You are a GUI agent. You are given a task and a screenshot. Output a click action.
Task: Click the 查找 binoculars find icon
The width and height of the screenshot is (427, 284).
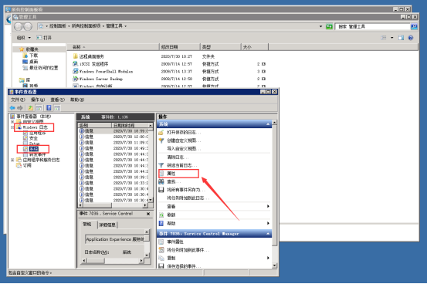coord(161,181)
